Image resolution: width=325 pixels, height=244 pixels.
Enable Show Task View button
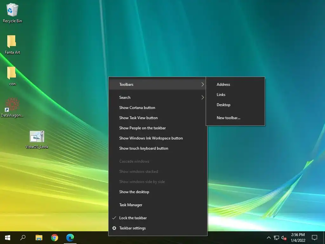tap(158, 118)
